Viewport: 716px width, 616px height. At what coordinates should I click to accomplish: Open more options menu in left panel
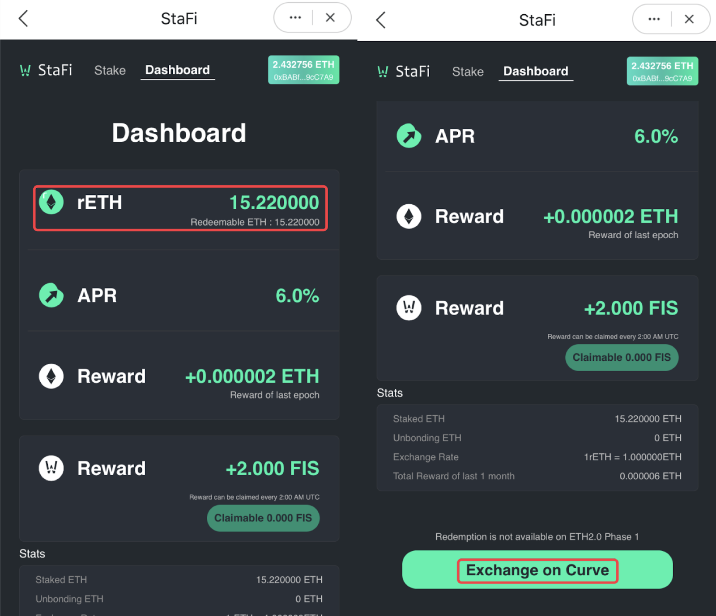[295, 17]
